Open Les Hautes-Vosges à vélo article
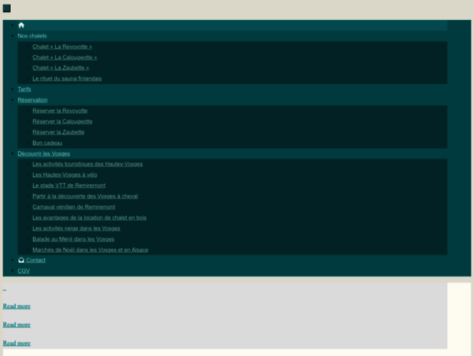This screenshot has width=474, height=356. tap(65, 175)
